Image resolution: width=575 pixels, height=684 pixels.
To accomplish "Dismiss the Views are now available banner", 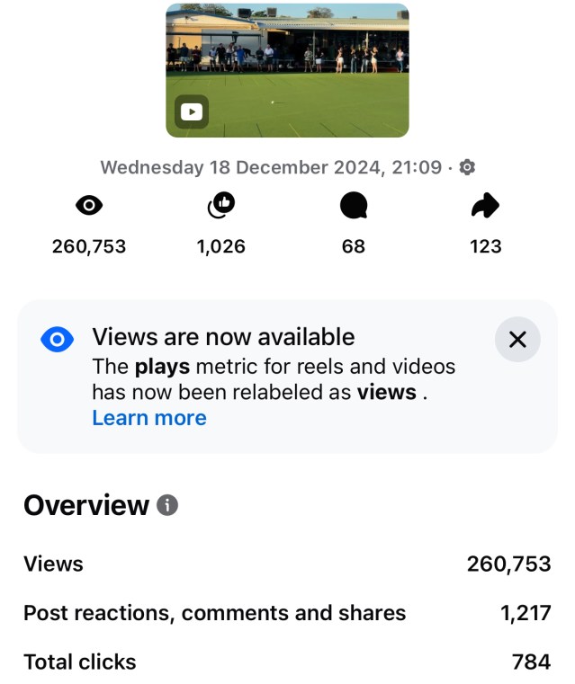I will pos(517,339).
